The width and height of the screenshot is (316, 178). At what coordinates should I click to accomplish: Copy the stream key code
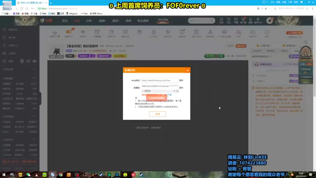(x=181, y=88)
